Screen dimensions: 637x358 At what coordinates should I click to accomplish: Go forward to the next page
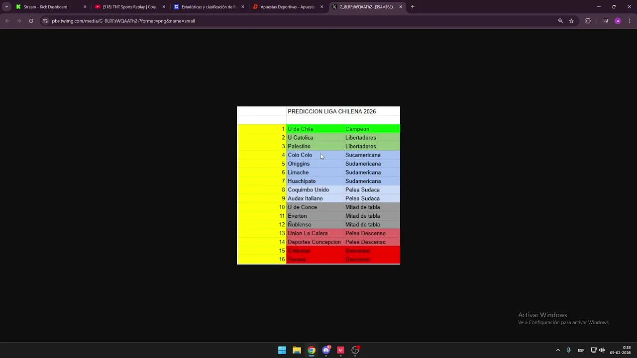click(x=19, y=21)
